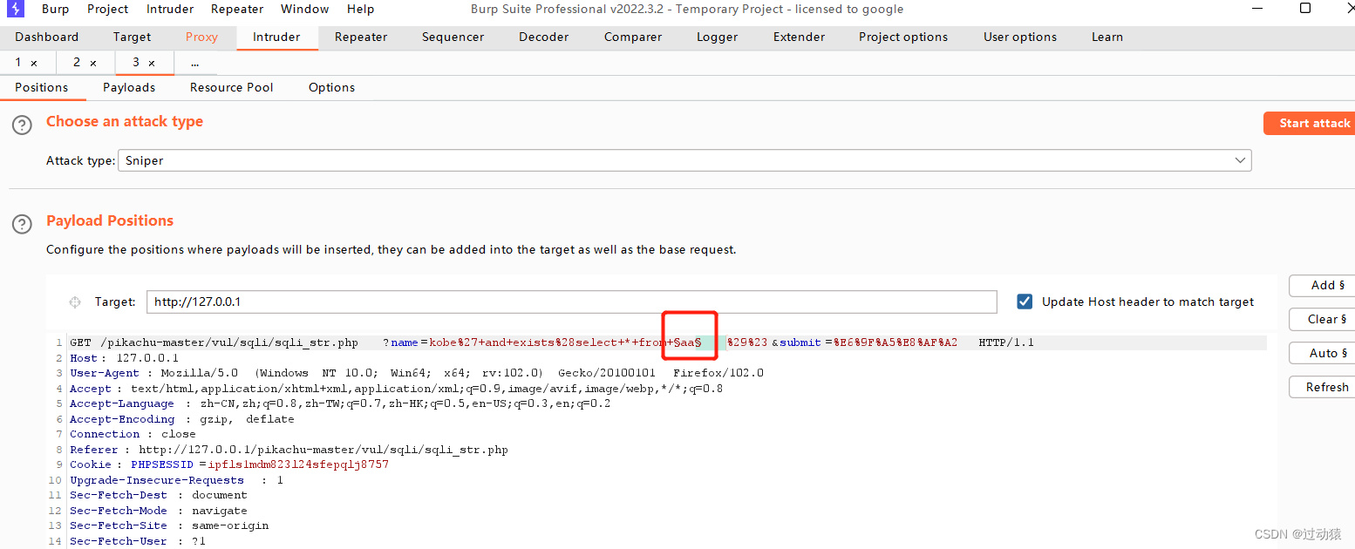The image size is (1355, 549).
Task: Click the §aa§ payload marker in the request
Action: 688,342
